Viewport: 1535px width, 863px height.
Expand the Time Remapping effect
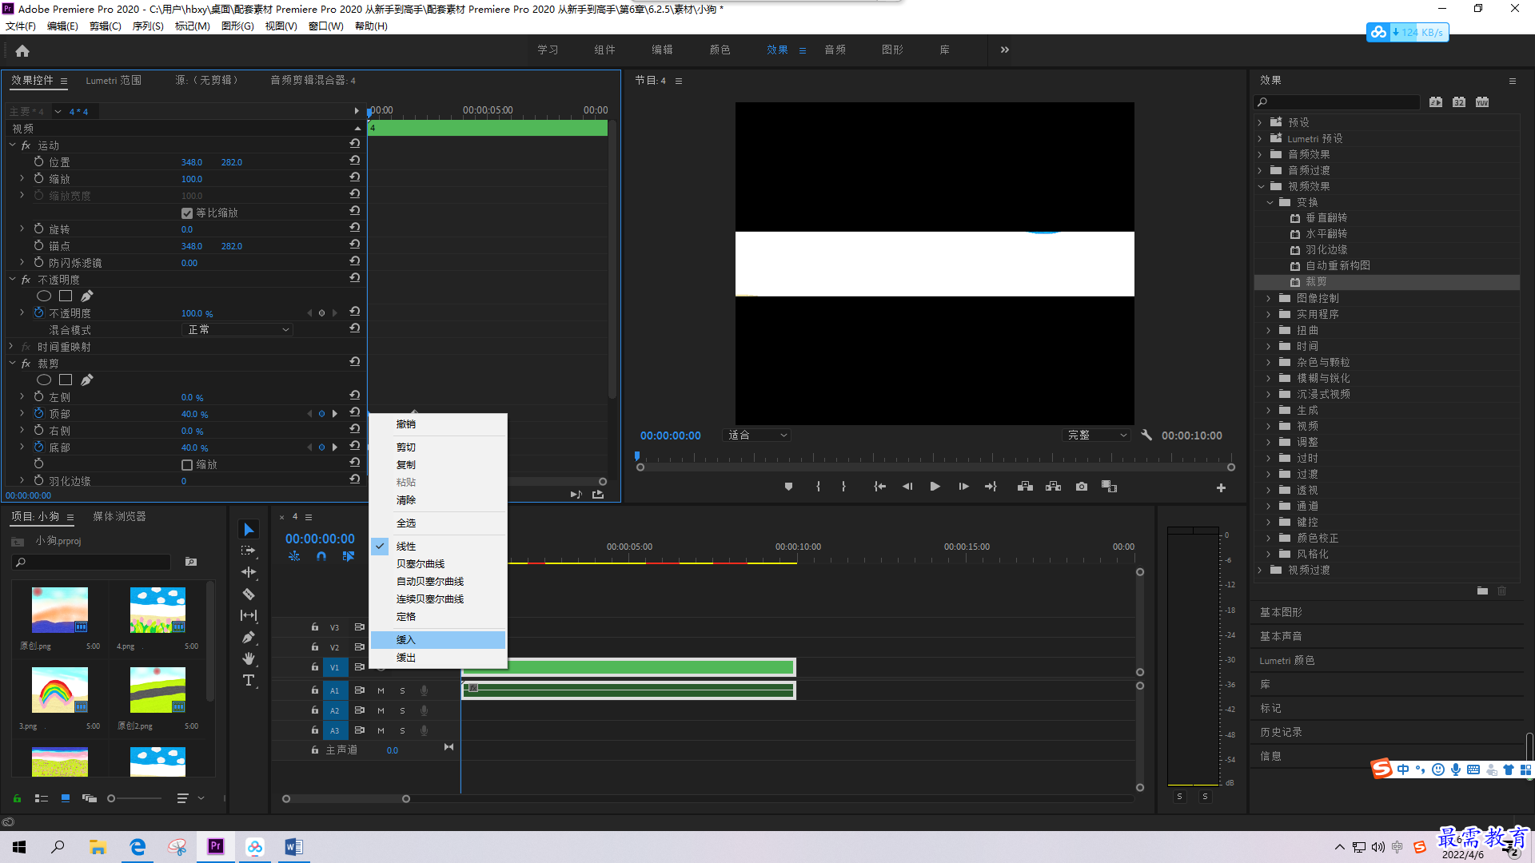coord(11,347)
